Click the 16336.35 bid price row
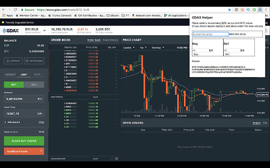 (x=84, y=107)
